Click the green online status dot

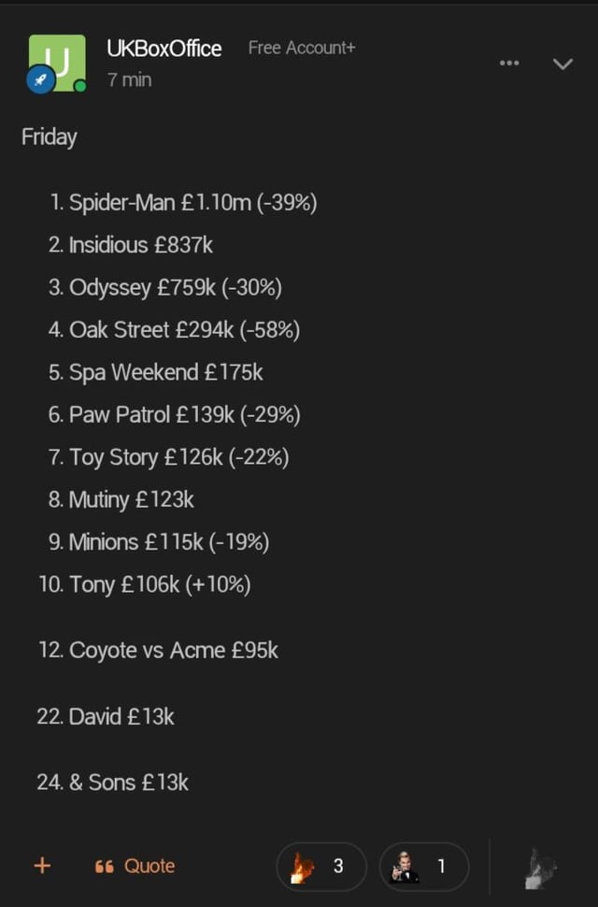[x=80, y=86]
